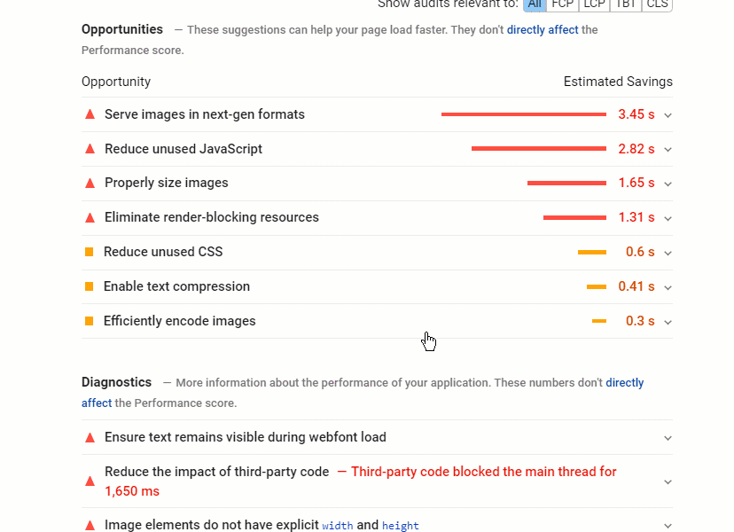The height and width of the screenshot is (532, 734).
Task: Select the All audits filter
Action: 535,4
